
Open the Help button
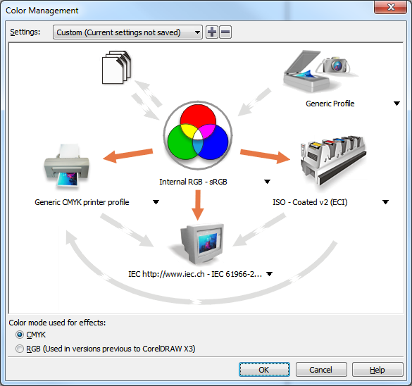(377, 370)
